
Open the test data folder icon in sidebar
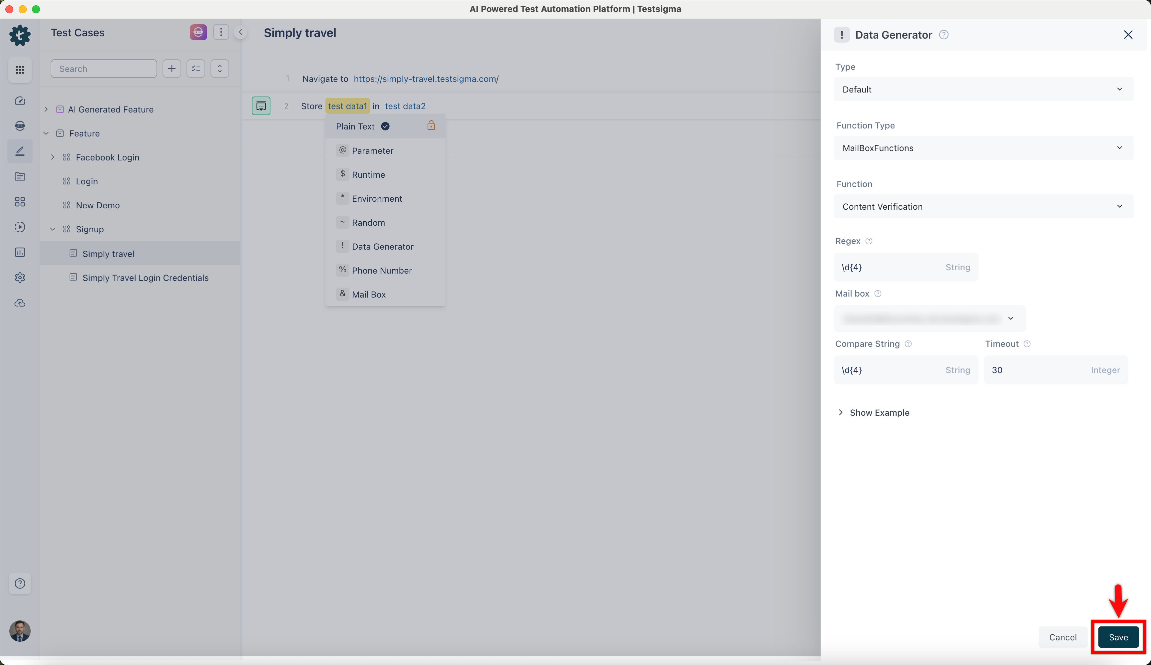coord(20,176)
